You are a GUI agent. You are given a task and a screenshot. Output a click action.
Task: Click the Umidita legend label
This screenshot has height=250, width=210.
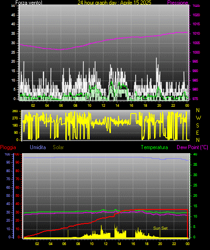point(38,147)
